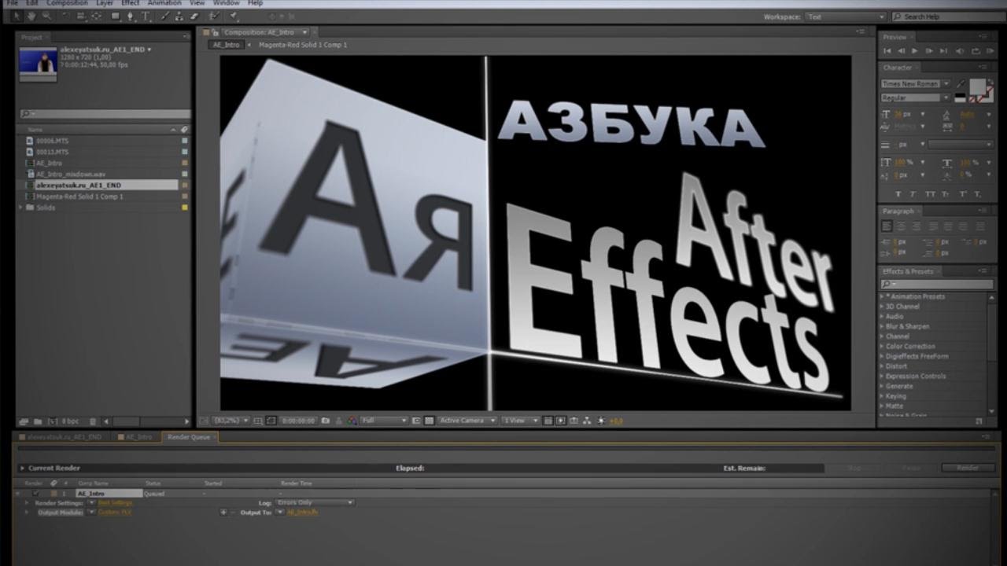Select the Rectangle shape tool
This screenshot has height=566, width=1007.
(x=116, y=16)
